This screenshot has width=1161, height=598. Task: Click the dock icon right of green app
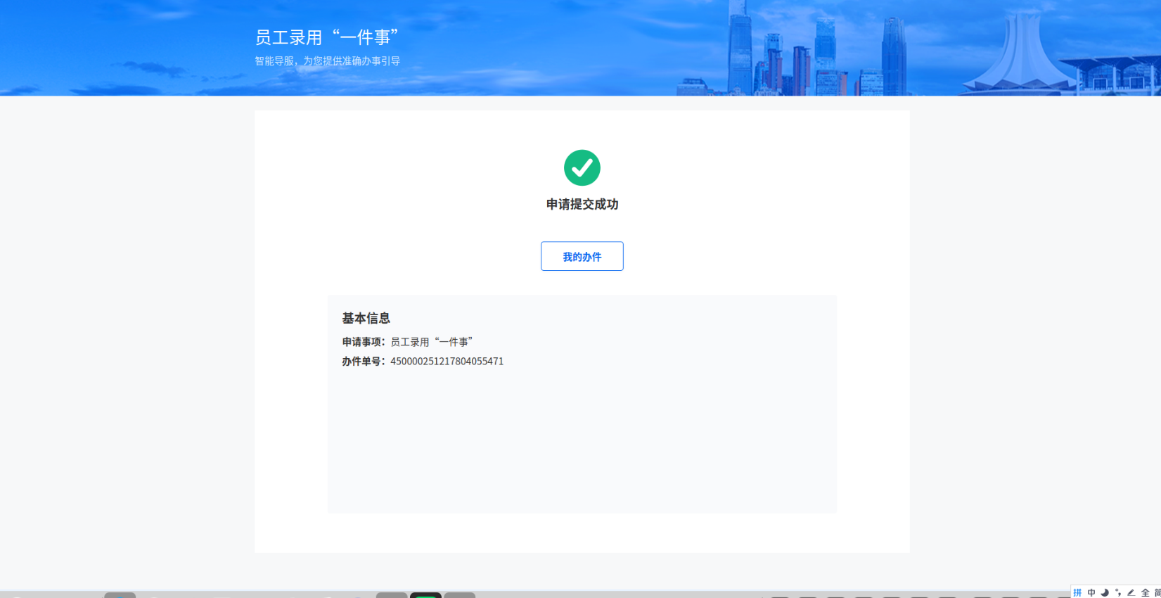460,595
